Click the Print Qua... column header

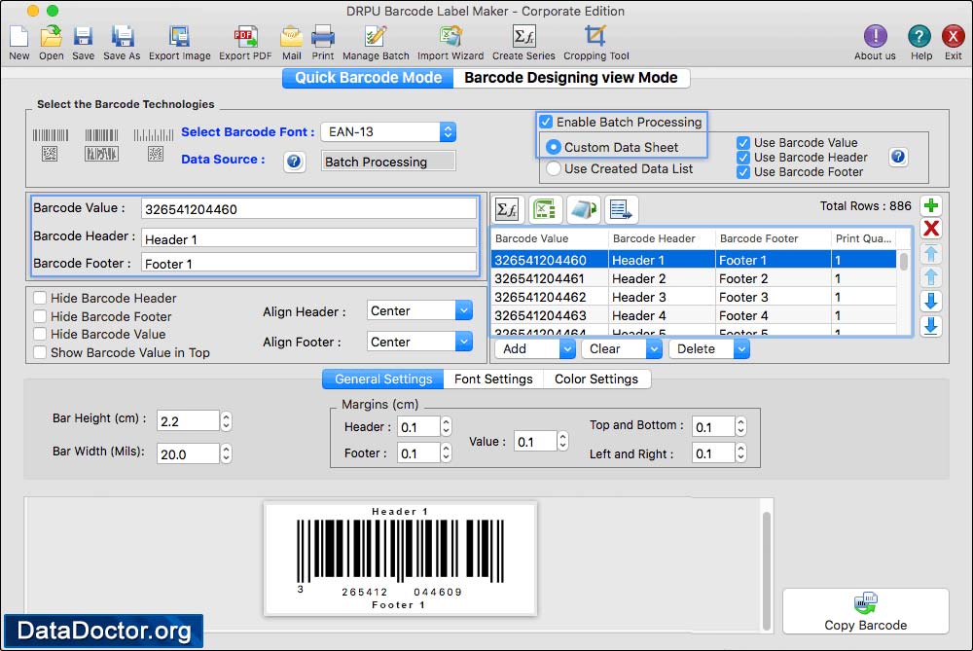(863, 238)
